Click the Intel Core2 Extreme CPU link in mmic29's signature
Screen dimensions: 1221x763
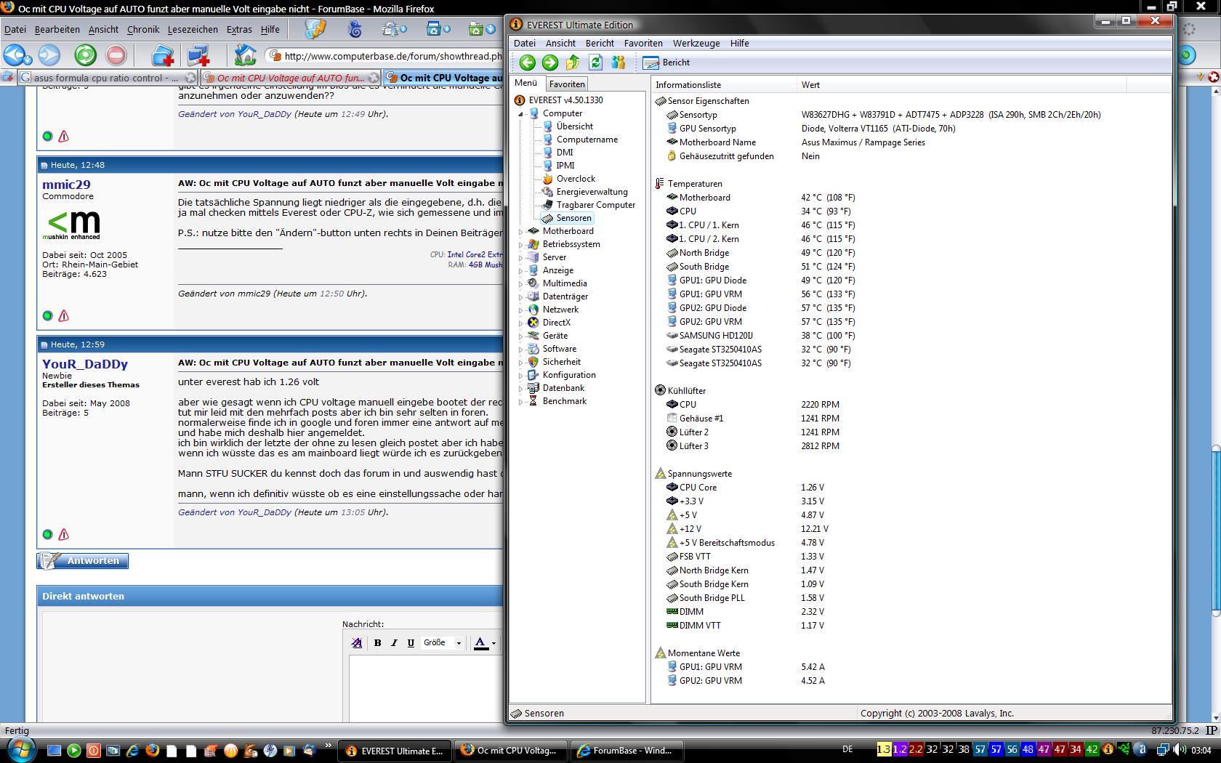(x=475, y=254)
